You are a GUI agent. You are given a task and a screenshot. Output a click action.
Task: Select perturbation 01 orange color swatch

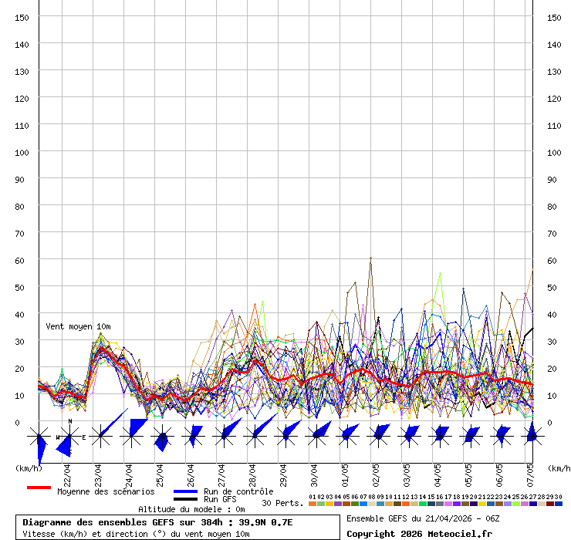pos(312,504)
